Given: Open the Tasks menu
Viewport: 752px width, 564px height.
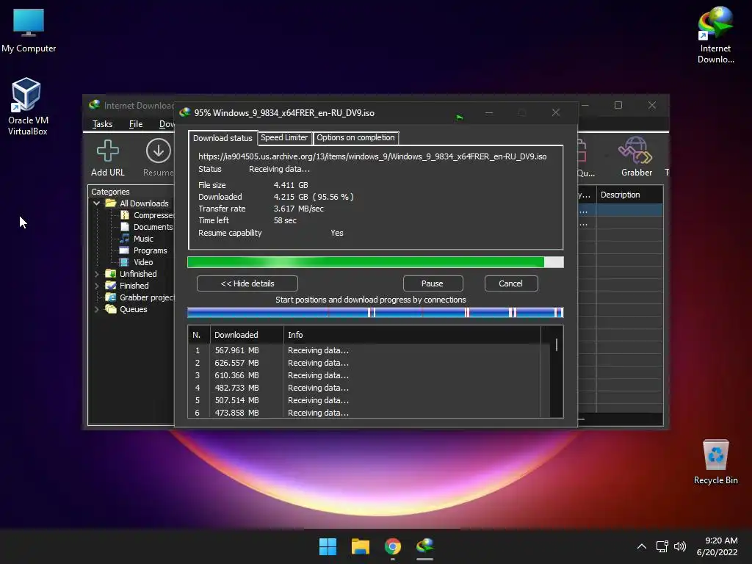Looking at the screenshot, I should 102,124.
